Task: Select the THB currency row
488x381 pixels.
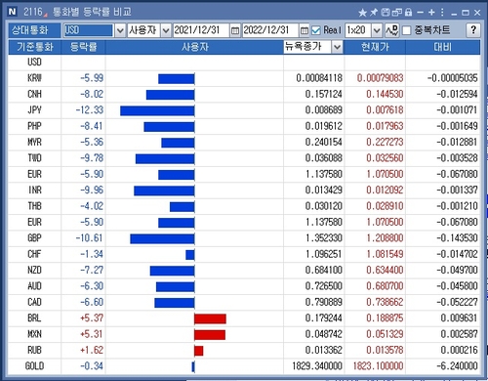Action: [x=244, y=206]
